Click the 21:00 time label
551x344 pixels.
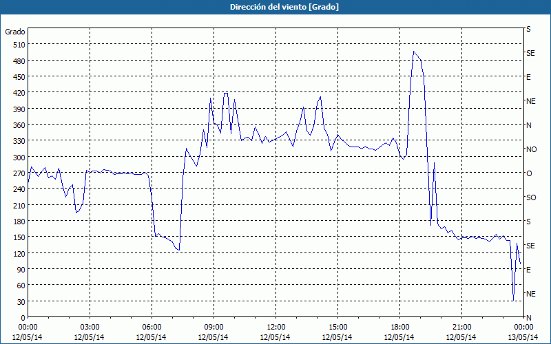[x=461, y=327]
